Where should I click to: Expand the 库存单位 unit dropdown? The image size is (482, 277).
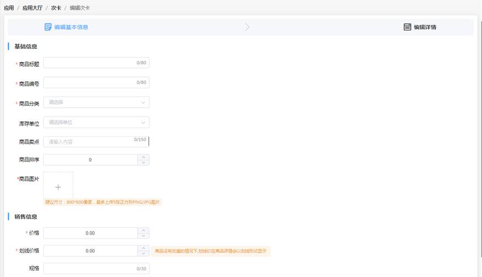pyautogui.click(x=96, y=122)
